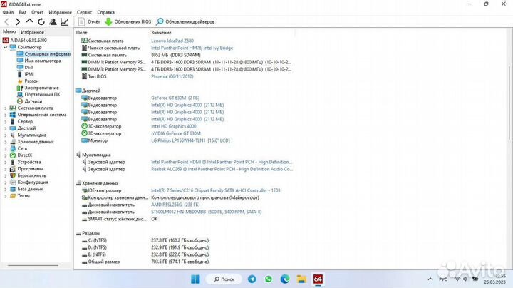Viewport: 513px width, 288px height.
Task: Refresh the AIDA64 report view
Action: (41, 21)
